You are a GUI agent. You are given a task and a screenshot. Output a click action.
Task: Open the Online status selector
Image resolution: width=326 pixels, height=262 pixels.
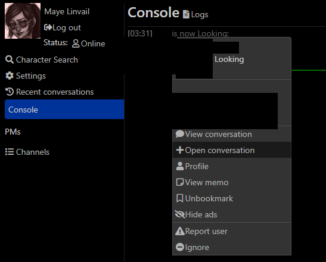tap(89, 43)
